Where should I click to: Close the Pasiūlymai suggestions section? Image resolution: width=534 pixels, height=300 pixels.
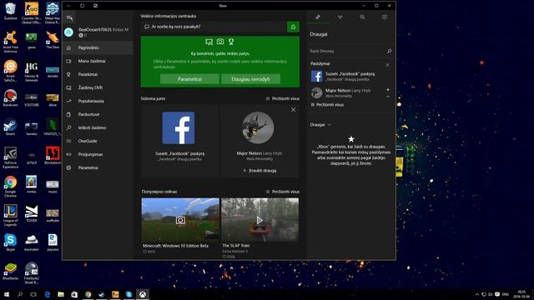387,65
